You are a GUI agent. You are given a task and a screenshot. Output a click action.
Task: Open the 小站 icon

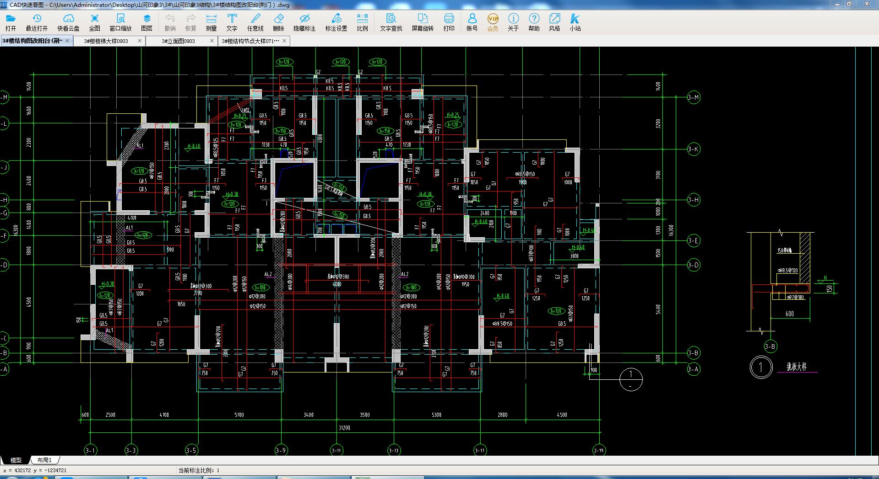tap(575, 22)
